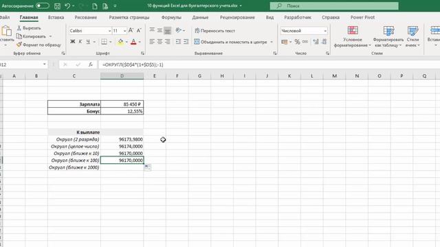Click the new document icon

pos(95,6)
